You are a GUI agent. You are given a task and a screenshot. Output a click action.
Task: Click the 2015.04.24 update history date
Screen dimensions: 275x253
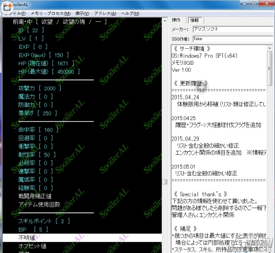click(x=185, y=97)
